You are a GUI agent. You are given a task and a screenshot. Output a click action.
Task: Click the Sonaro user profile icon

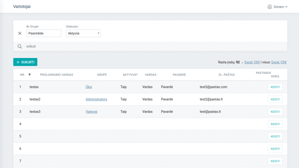[270, 7]
